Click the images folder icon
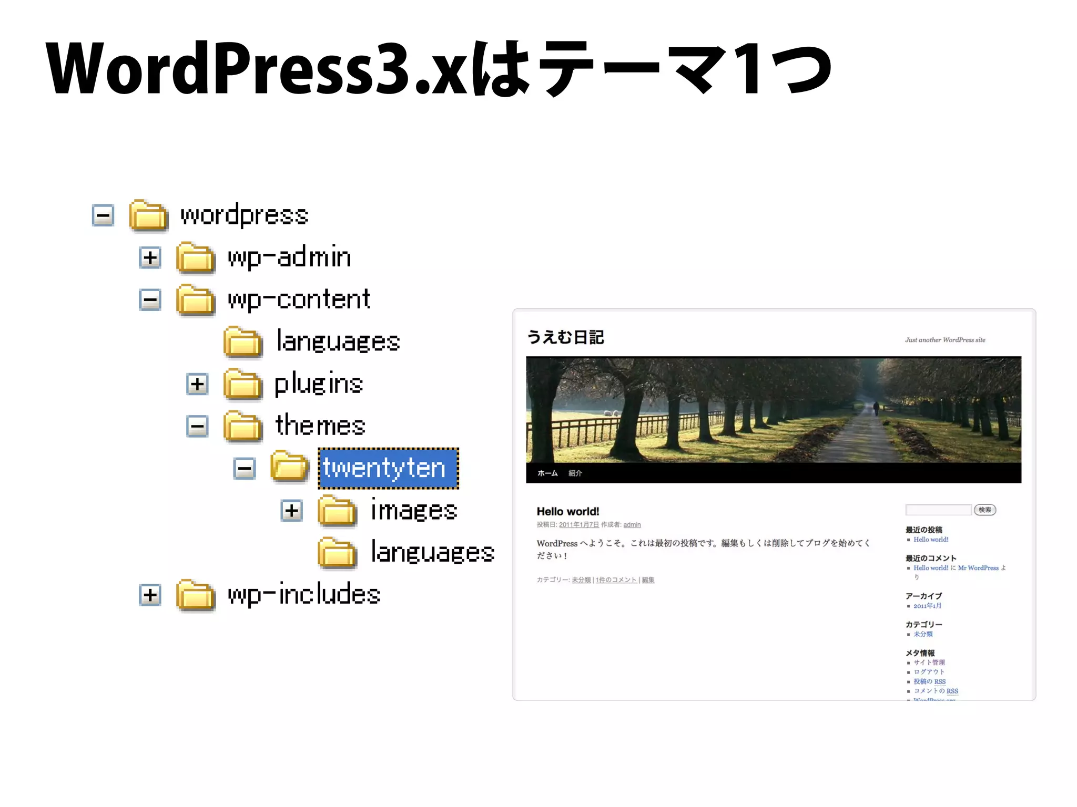The width and height of the screenshot is (1077, 807). pyautogui.click(x=338, y=510)
